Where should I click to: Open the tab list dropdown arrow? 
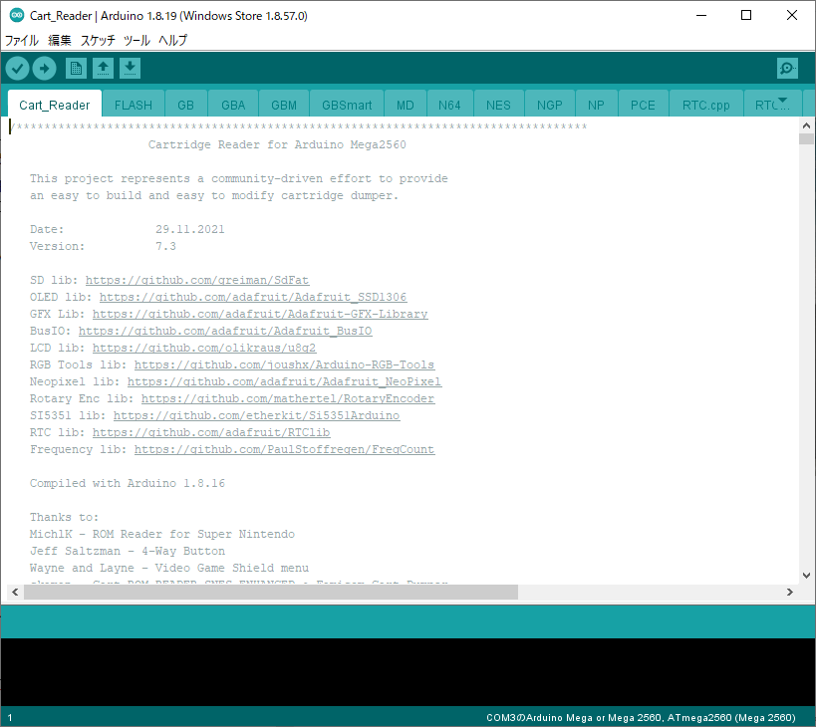[x=782, y=100]
